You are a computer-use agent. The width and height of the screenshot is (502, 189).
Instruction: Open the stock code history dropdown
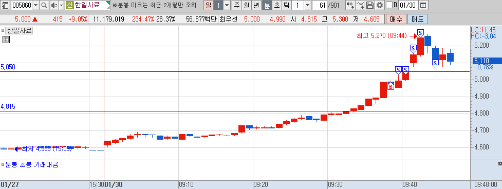(35, 5)
